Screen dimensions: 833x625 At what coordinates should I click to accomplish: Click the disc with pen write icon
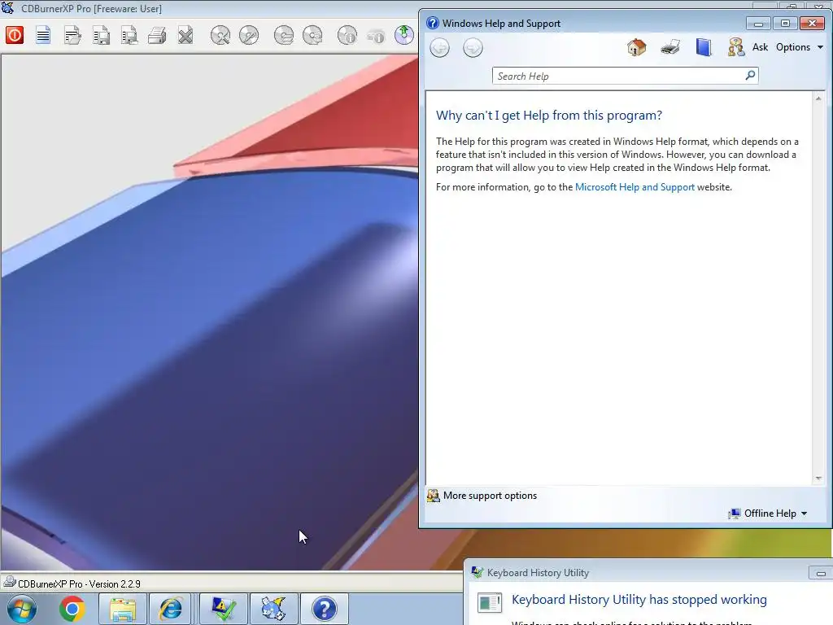tap(249, 36)
